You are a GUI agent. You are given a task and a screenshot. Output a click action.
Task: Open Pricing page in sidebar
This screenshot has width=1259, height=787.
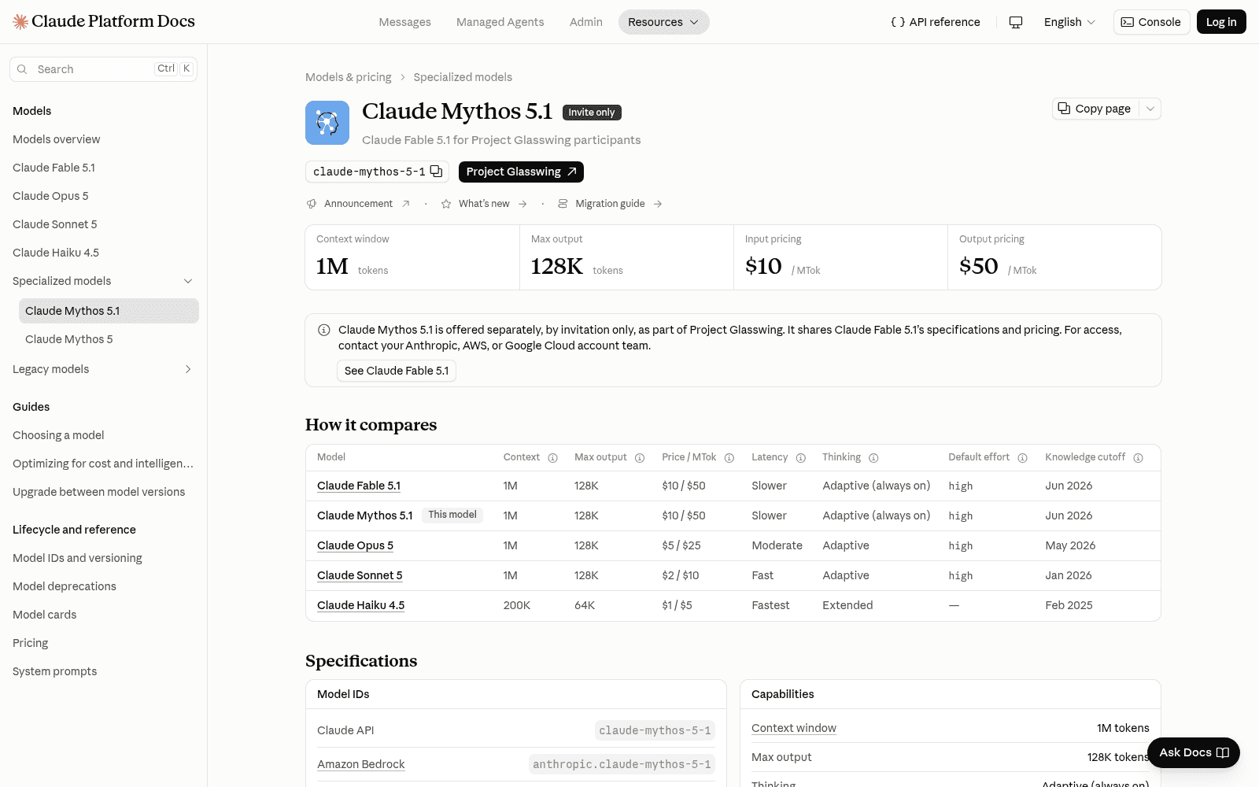point(31,643)
